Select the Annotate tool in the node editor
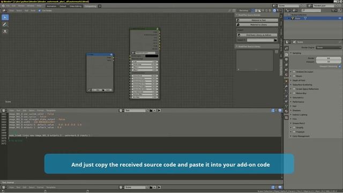 tap(5, 25)
